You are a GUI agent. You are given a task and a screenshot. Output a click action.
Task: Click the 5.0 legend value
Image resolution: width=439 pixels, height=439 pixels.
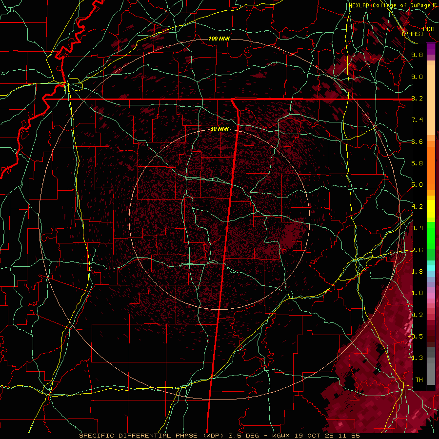coord(417,185)
